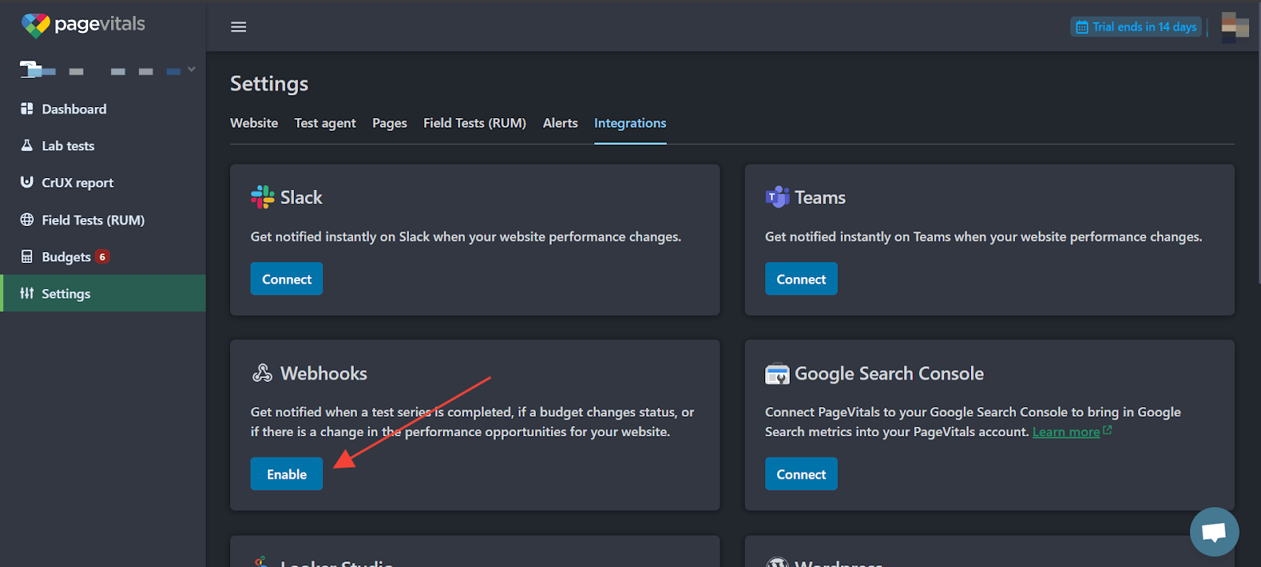The width and height of the screenshot is (1261, 567).
Task: Click the Budgets badge showing 6
Action: [102, 257]
